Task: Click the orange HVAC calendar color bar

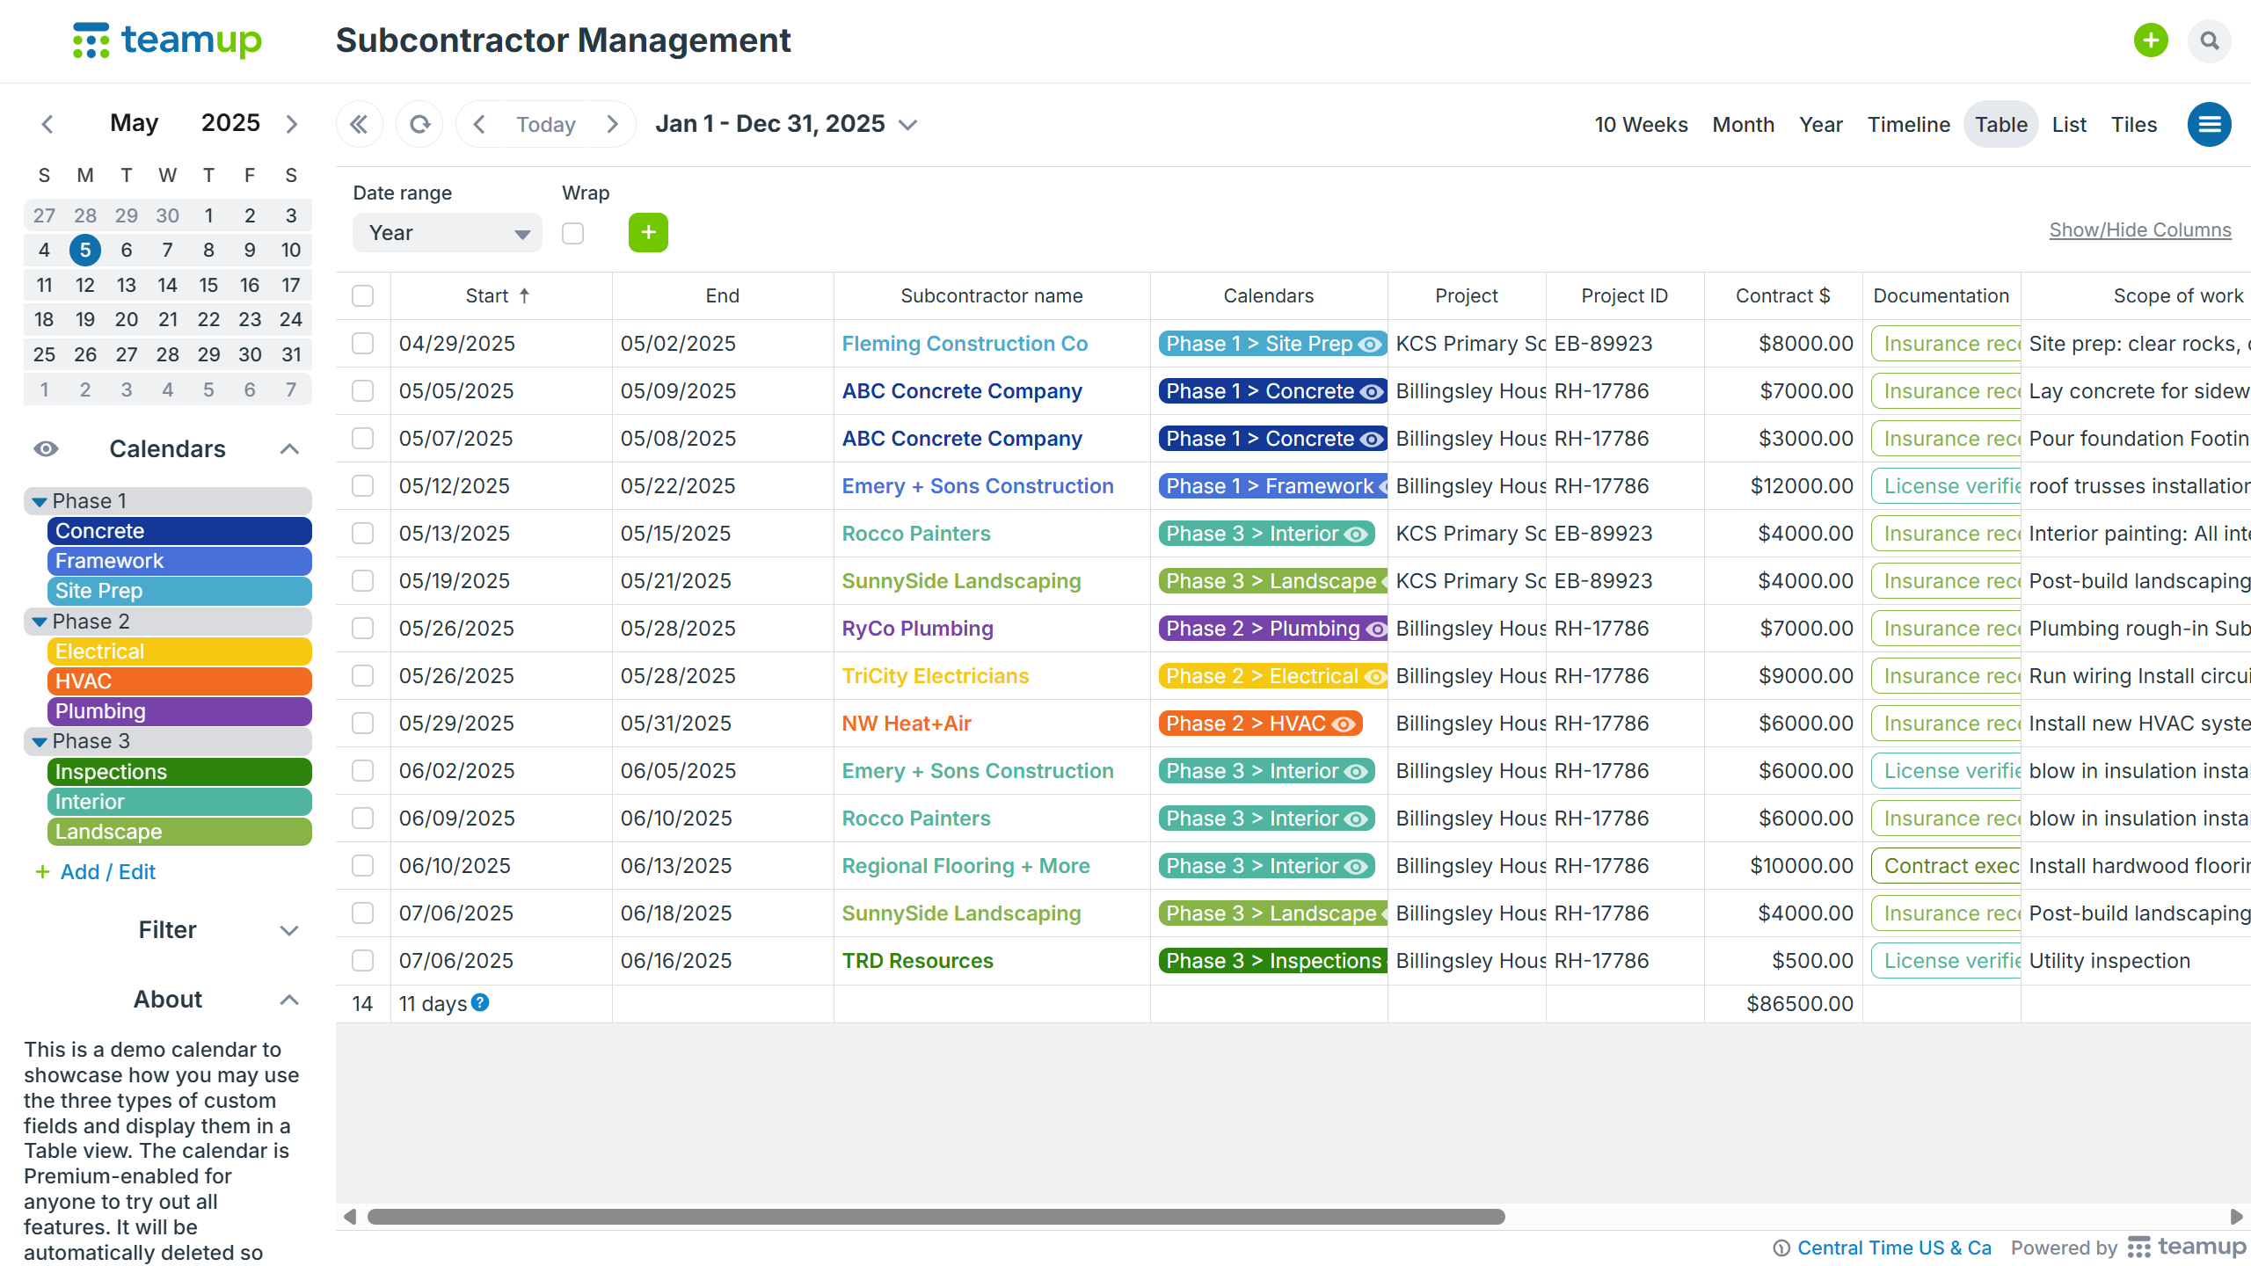Action: 178,681
